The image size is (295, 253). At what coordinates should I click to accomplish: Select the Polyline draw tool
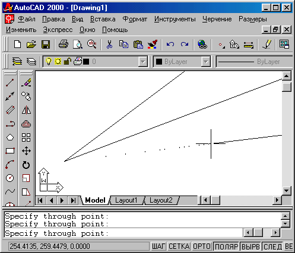[10, 124]
